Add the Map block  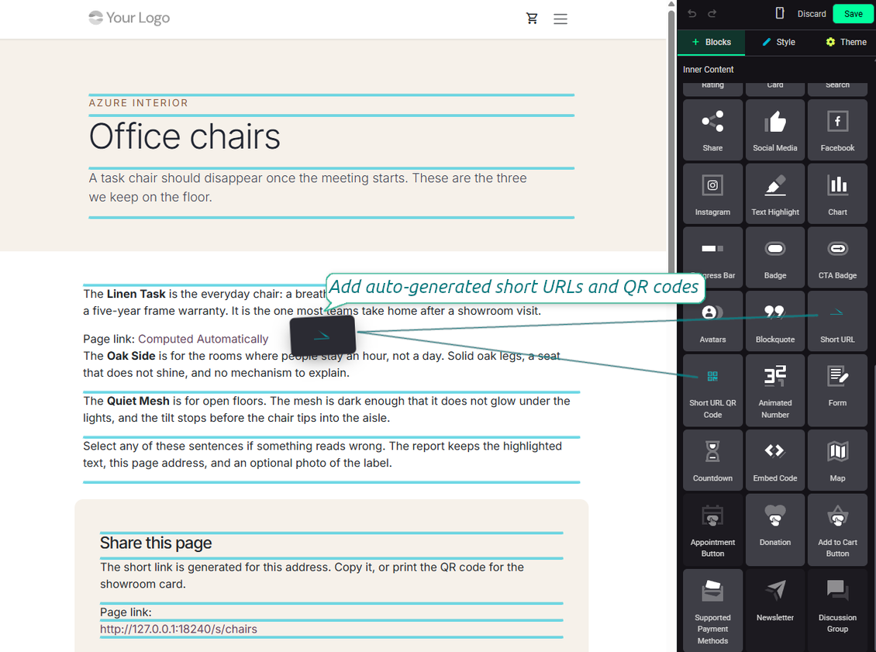click(x=837, y=460)
